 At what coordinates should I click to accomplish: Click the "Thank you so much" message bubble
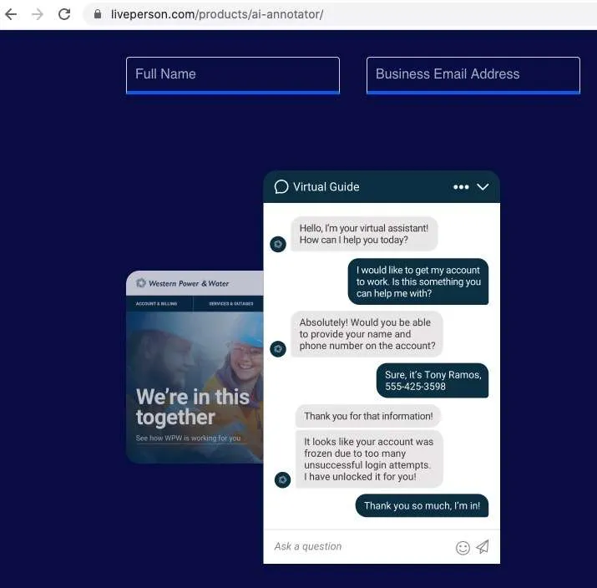click(x=422, y=506)
